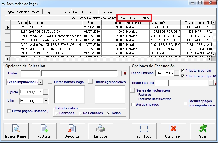Sort by Forma Pago column header
The height and width of the screenshot is (143, 219).
coord(137,23)
